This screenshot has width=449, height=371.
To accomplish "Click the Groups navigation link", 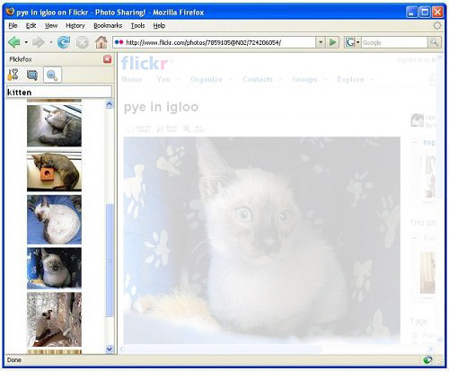I will click(x=304, y=79).
